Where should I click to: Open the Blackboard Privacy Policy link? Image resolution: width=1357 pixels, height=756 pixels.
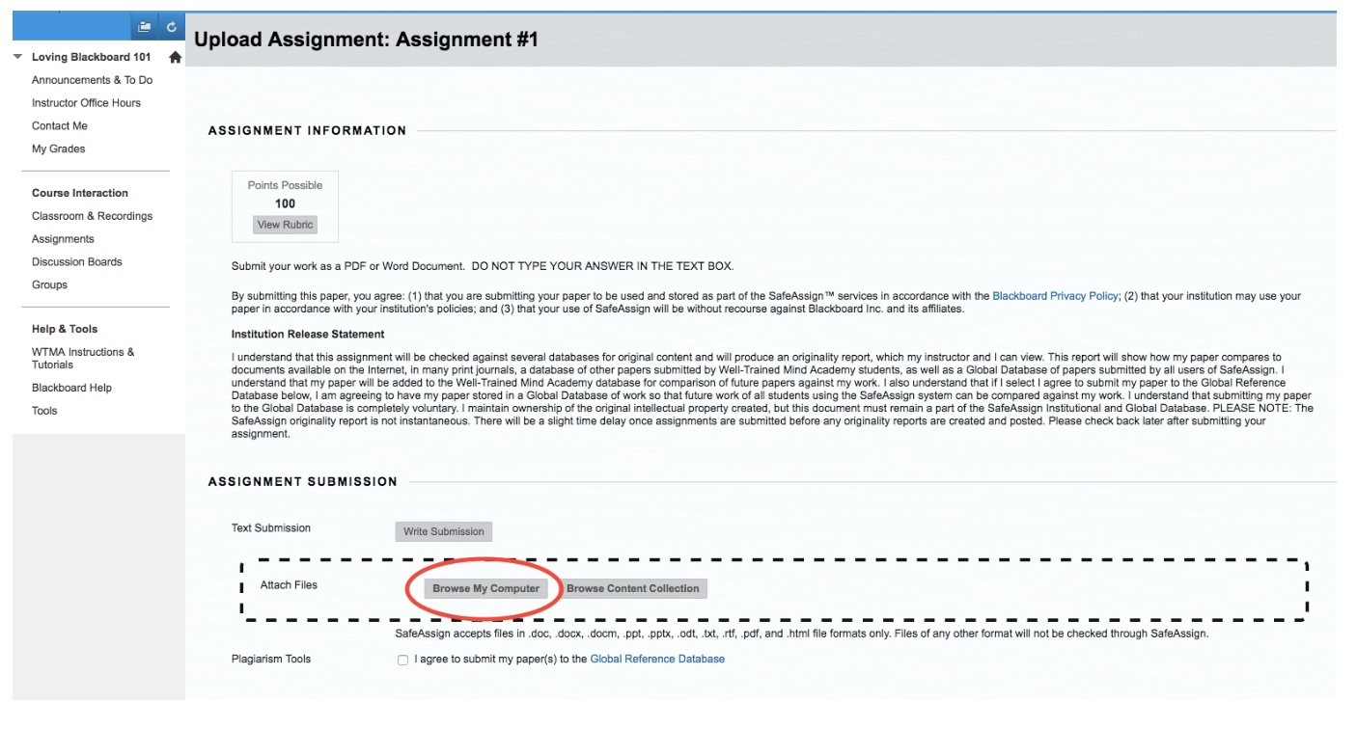pos(1054,295)
